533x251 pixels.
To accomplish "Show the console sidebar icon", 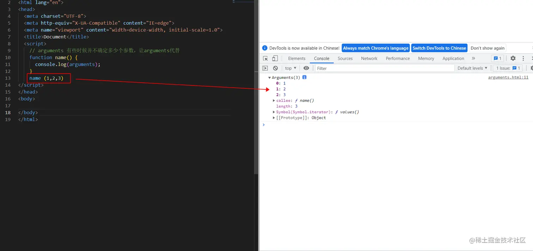I will [x=265, y=68].
